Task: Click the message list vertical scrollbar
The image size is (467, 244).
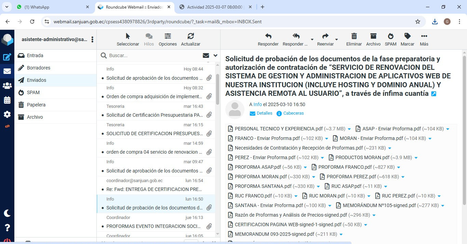Action: coord(217,89)
